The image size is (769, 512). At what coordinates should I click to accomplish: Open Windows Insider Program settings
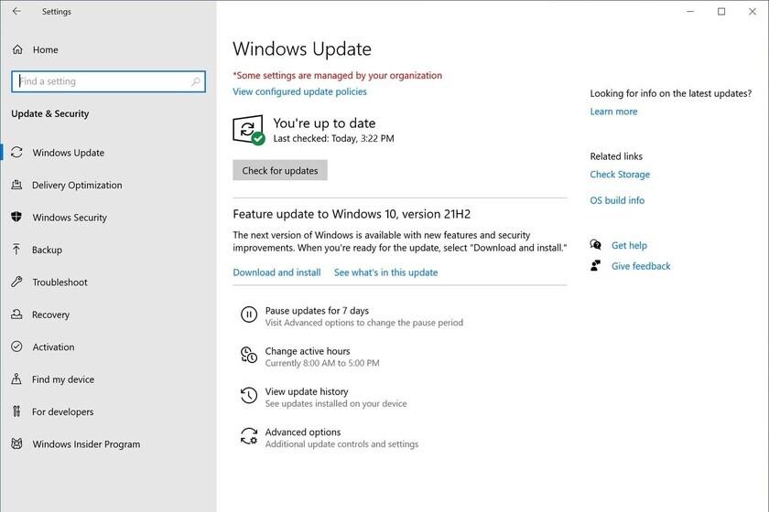coord(86,444)
